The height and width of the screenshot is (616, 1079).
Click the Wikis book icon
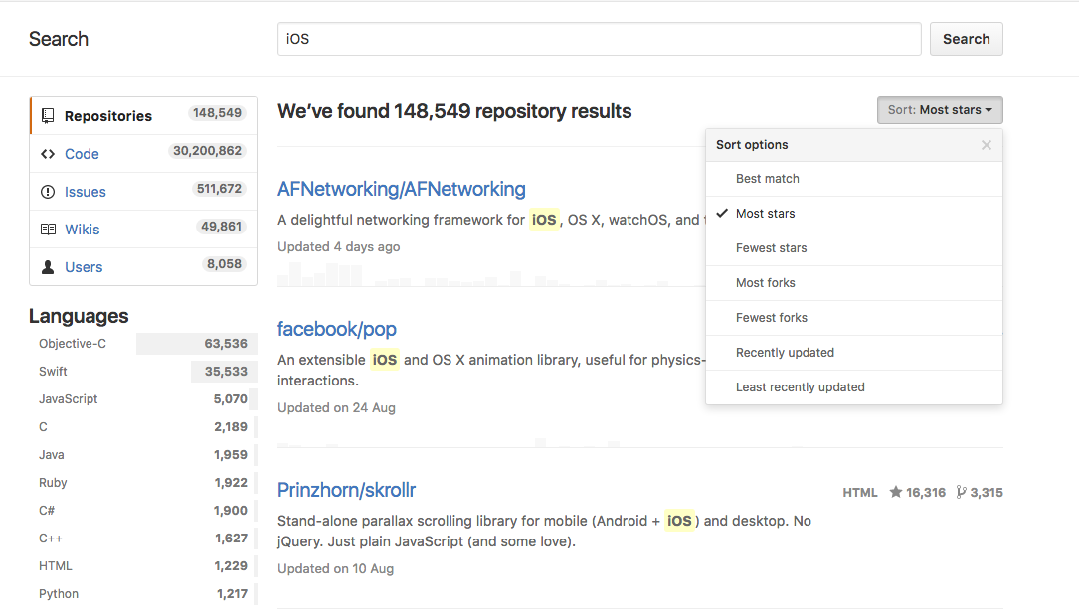48,229
